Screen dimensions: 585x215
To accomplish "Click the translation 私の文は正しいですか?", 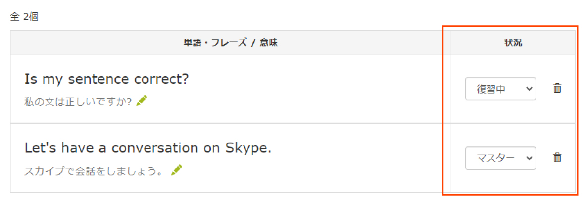I will click(78, 102).
